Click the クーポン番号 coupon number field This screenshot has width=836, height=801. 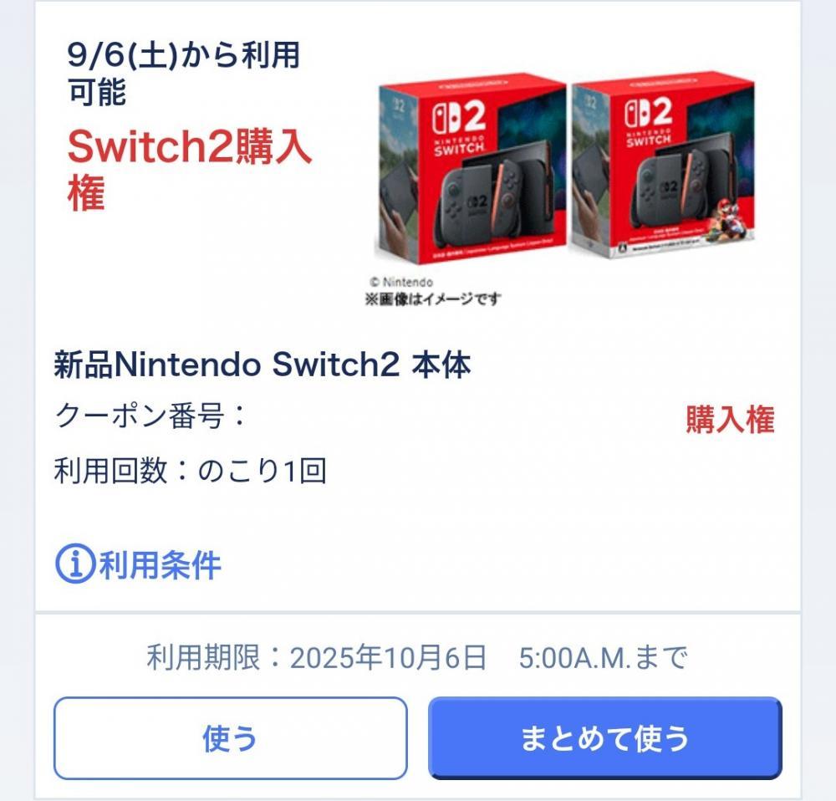(x=150, y=416)
